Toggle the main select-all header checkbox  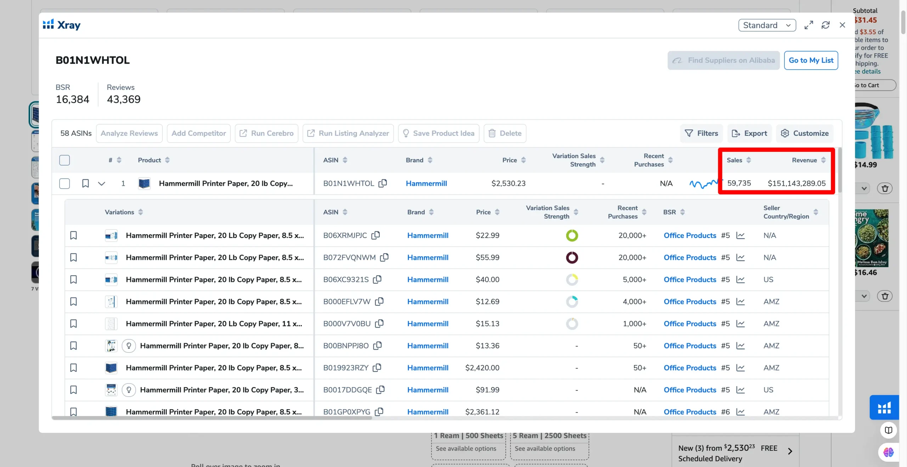[64, 160]
